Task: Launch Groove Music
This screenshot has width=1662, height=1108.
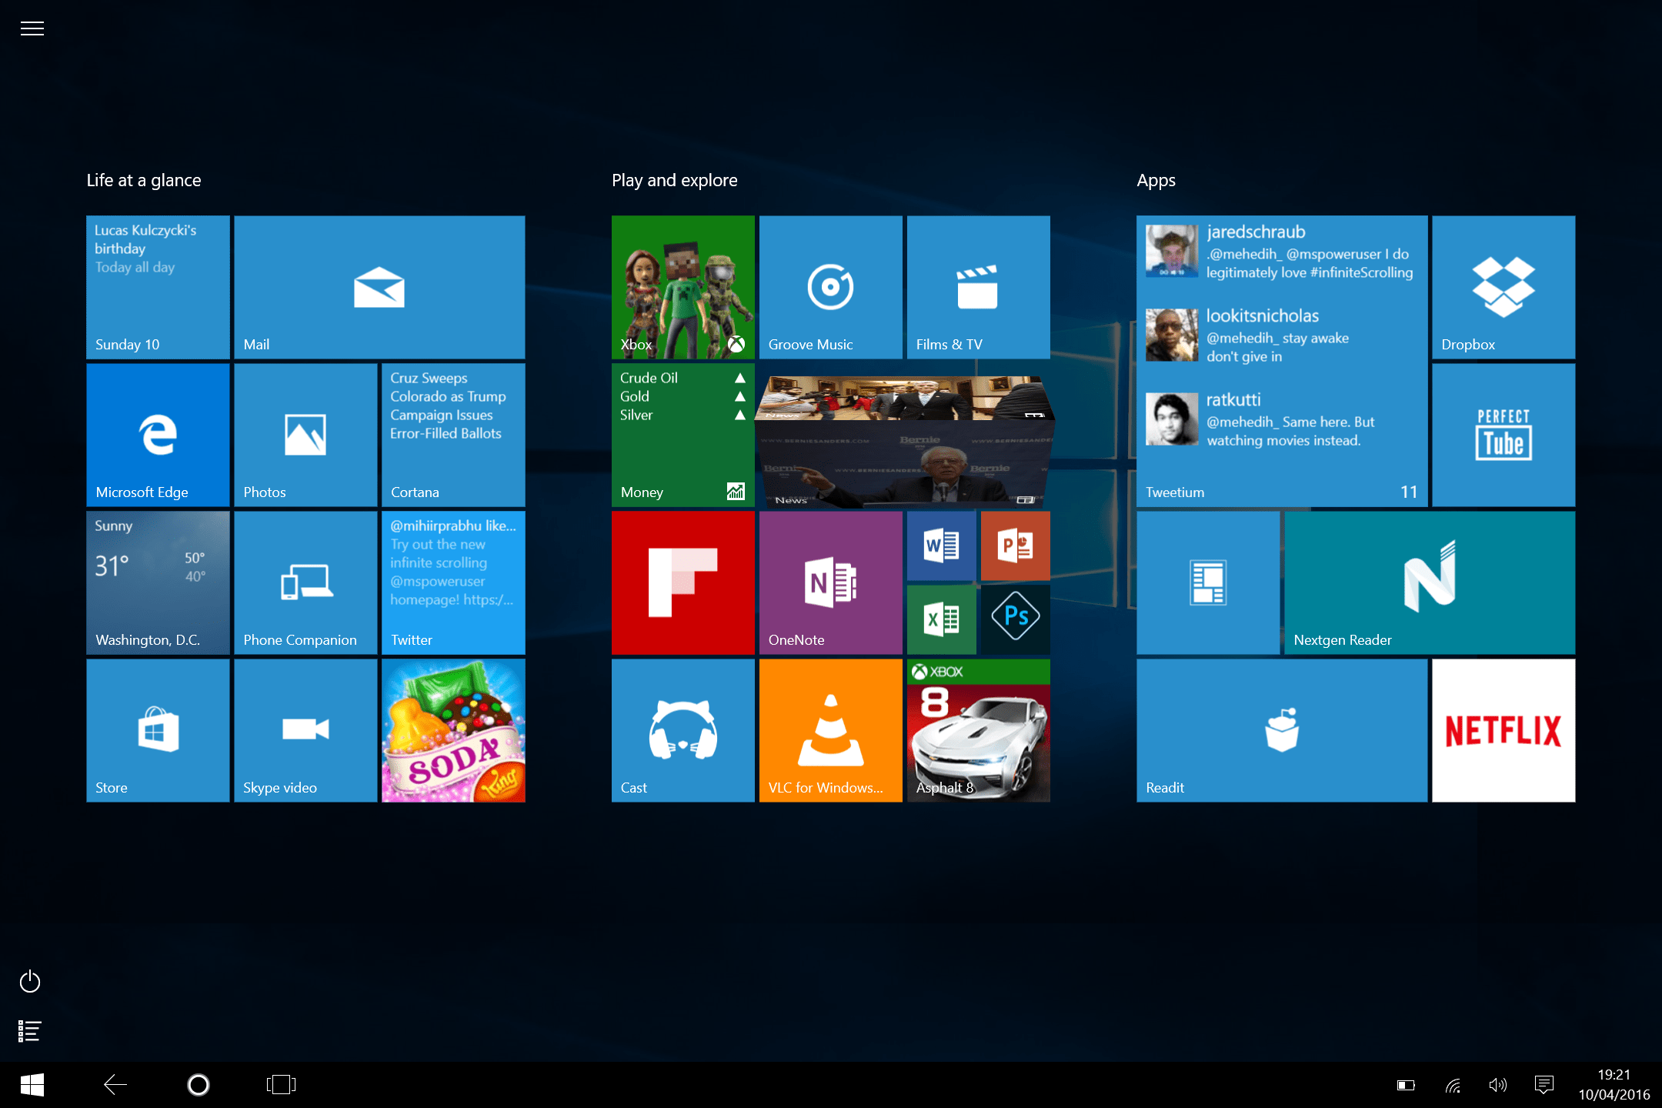Action: pos(829,287)
